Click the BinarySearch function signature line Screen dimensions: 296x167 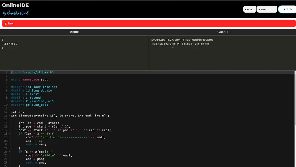60,116
